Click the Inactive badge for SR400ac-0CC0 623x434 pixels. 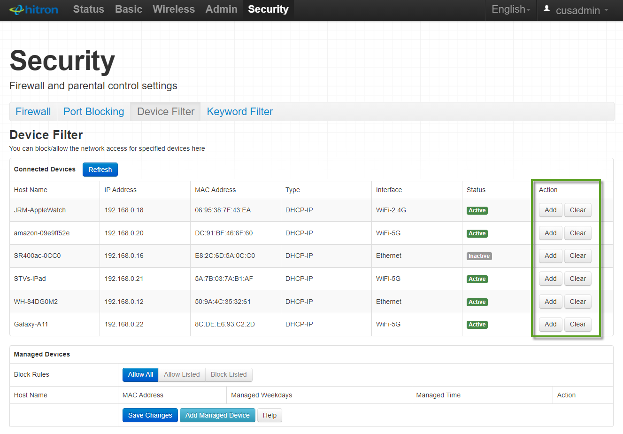(479, 256)
